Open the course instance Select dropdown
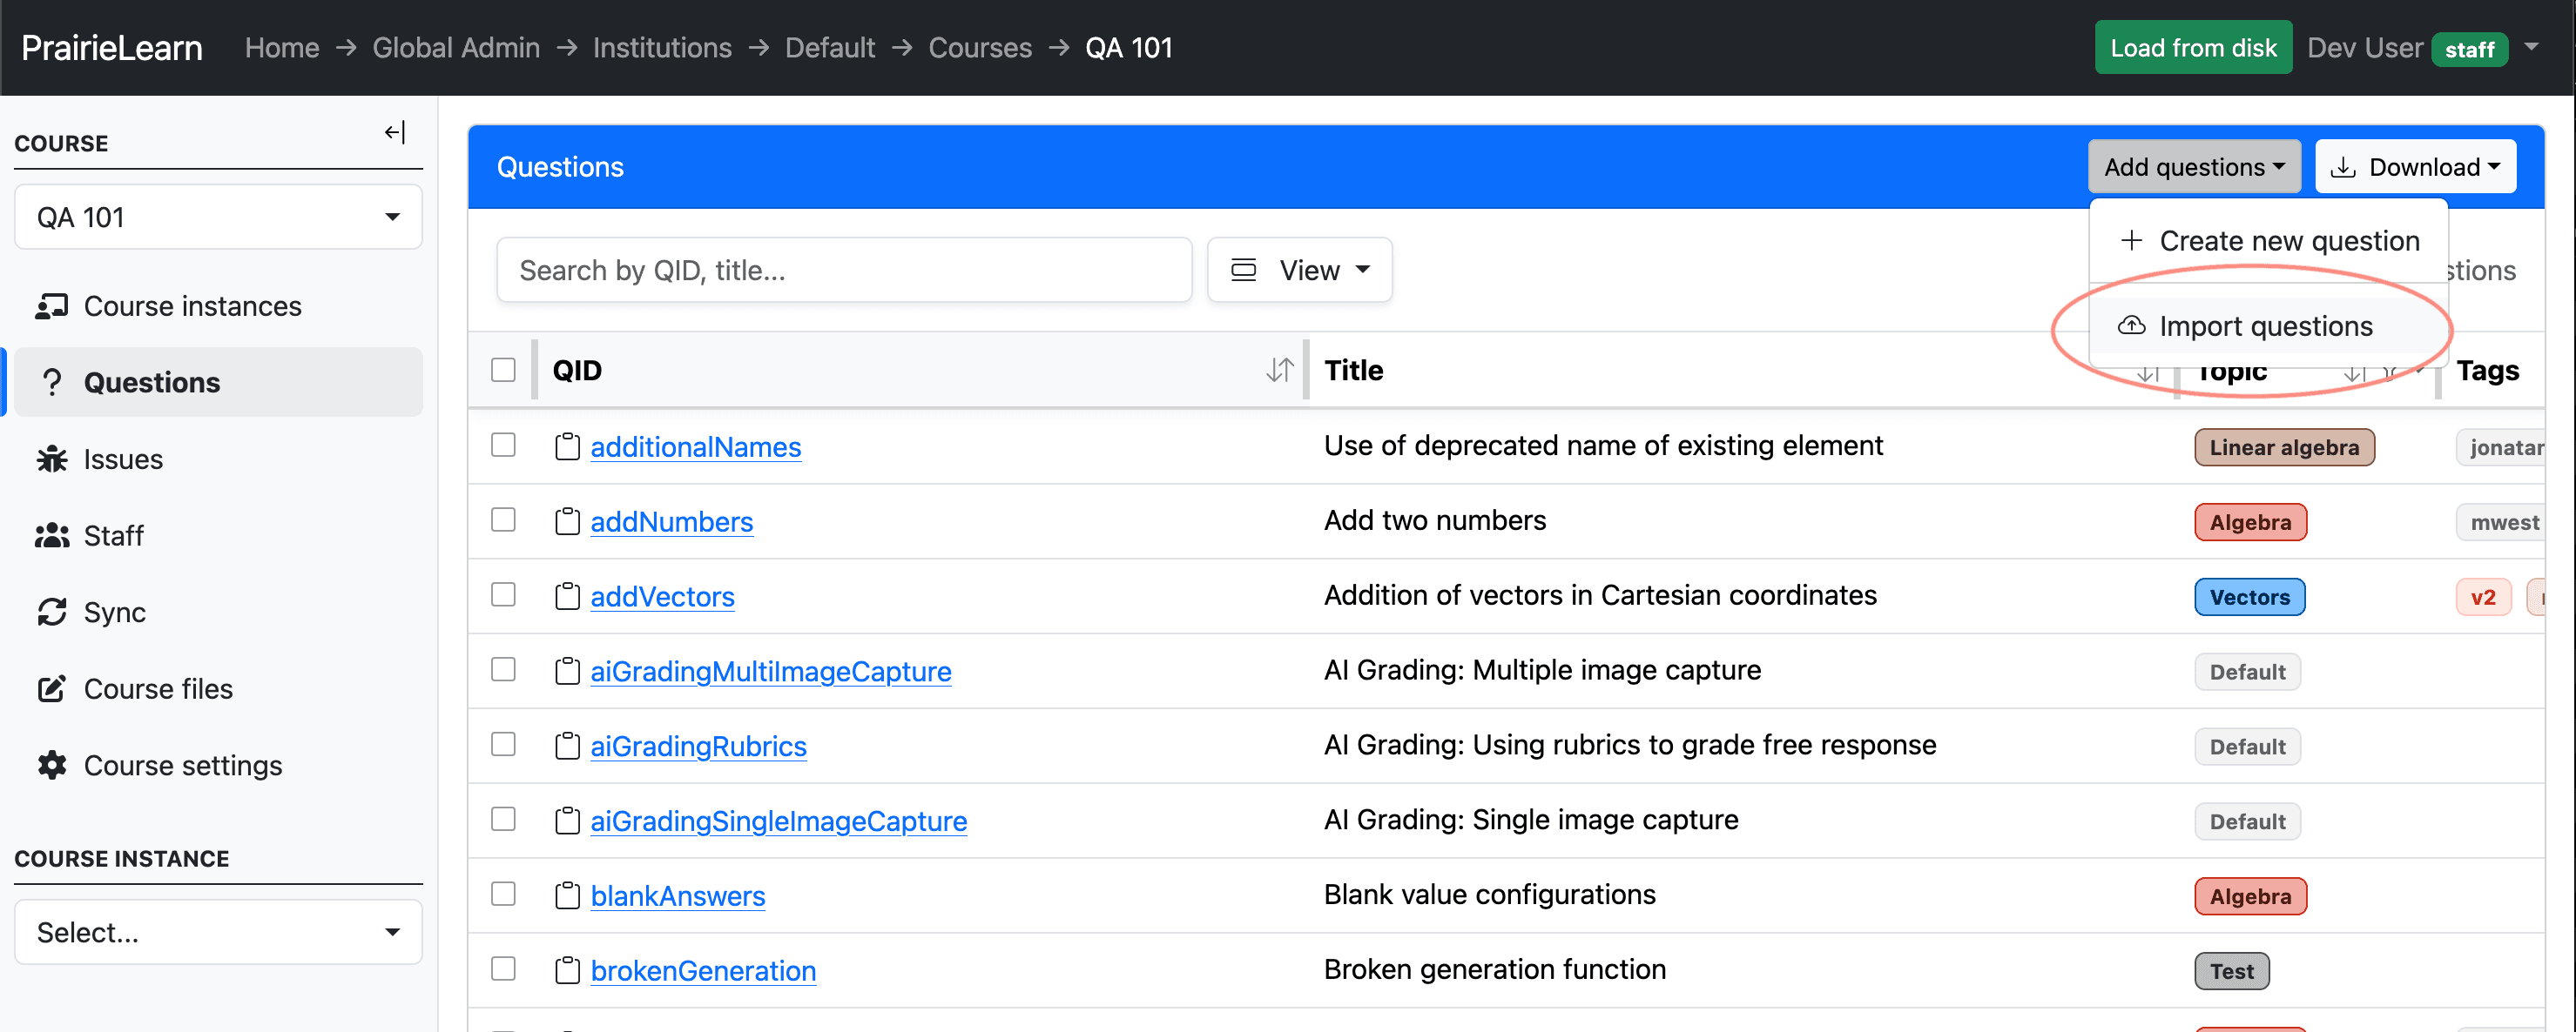The image size is (2576, 1032). coord(218,932)
